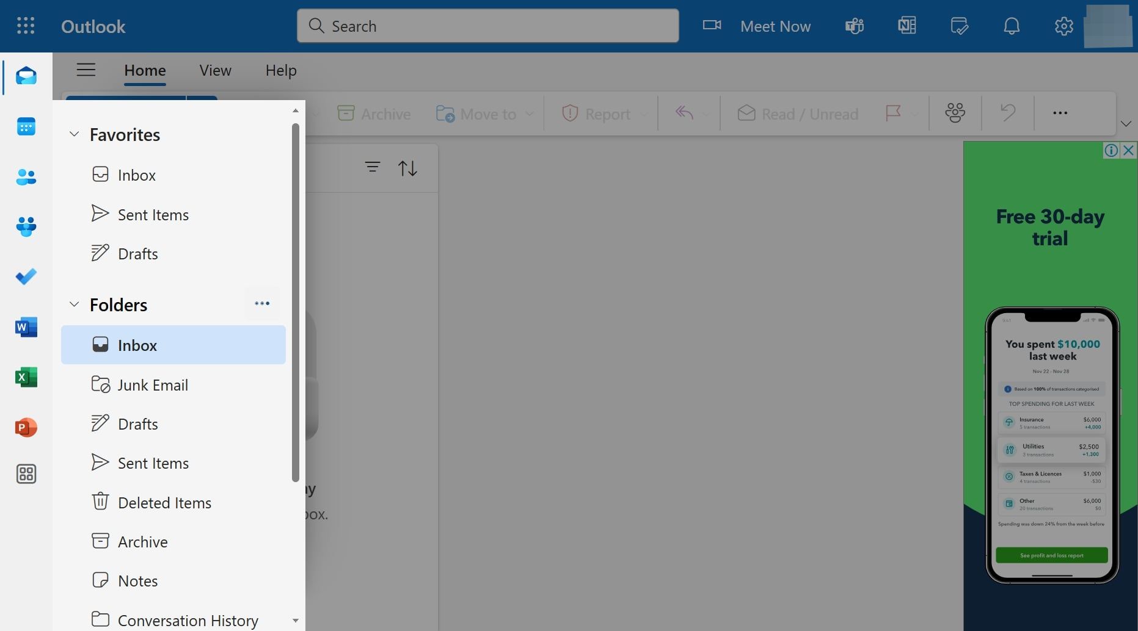1138x631 pixels.
Task: Click in the Search box
Action: tap(487, 26)
